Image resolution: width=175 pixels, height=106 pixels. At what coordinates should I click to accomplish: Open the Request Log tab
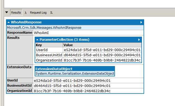click(38, 13)
